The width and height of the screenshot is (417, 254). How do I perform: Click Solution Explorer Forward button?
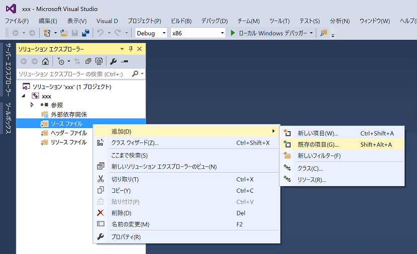[x=35, y=61]
